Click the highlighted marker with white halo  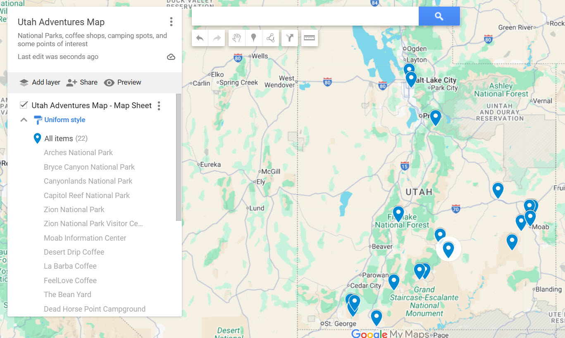tap(448, 249)
